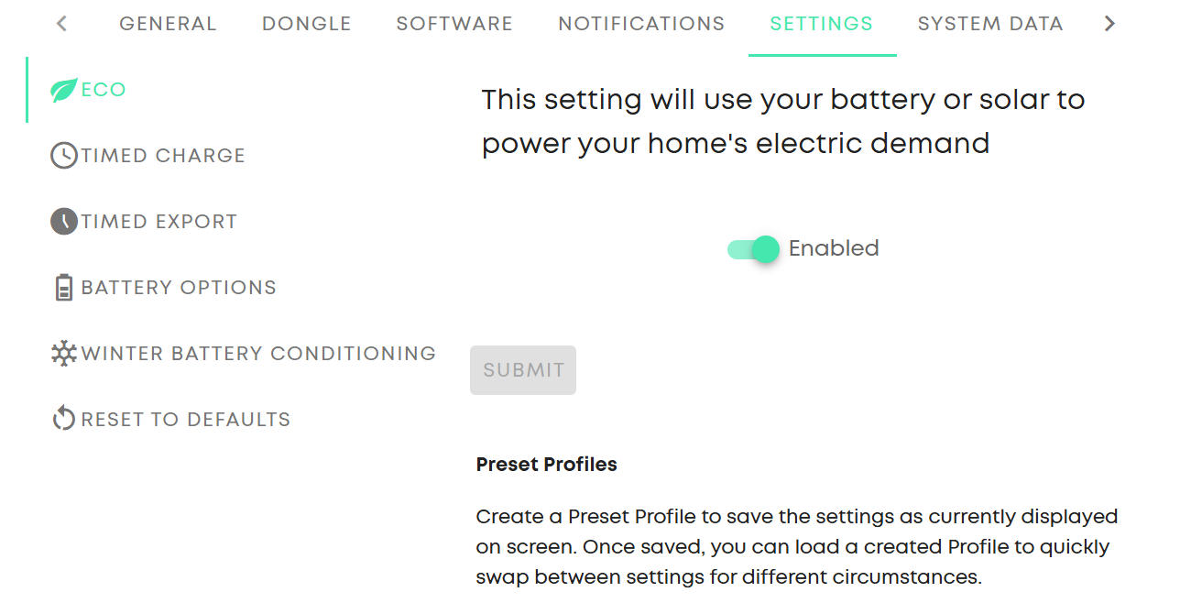Open the Timed Charge settings section

(163, 156)
